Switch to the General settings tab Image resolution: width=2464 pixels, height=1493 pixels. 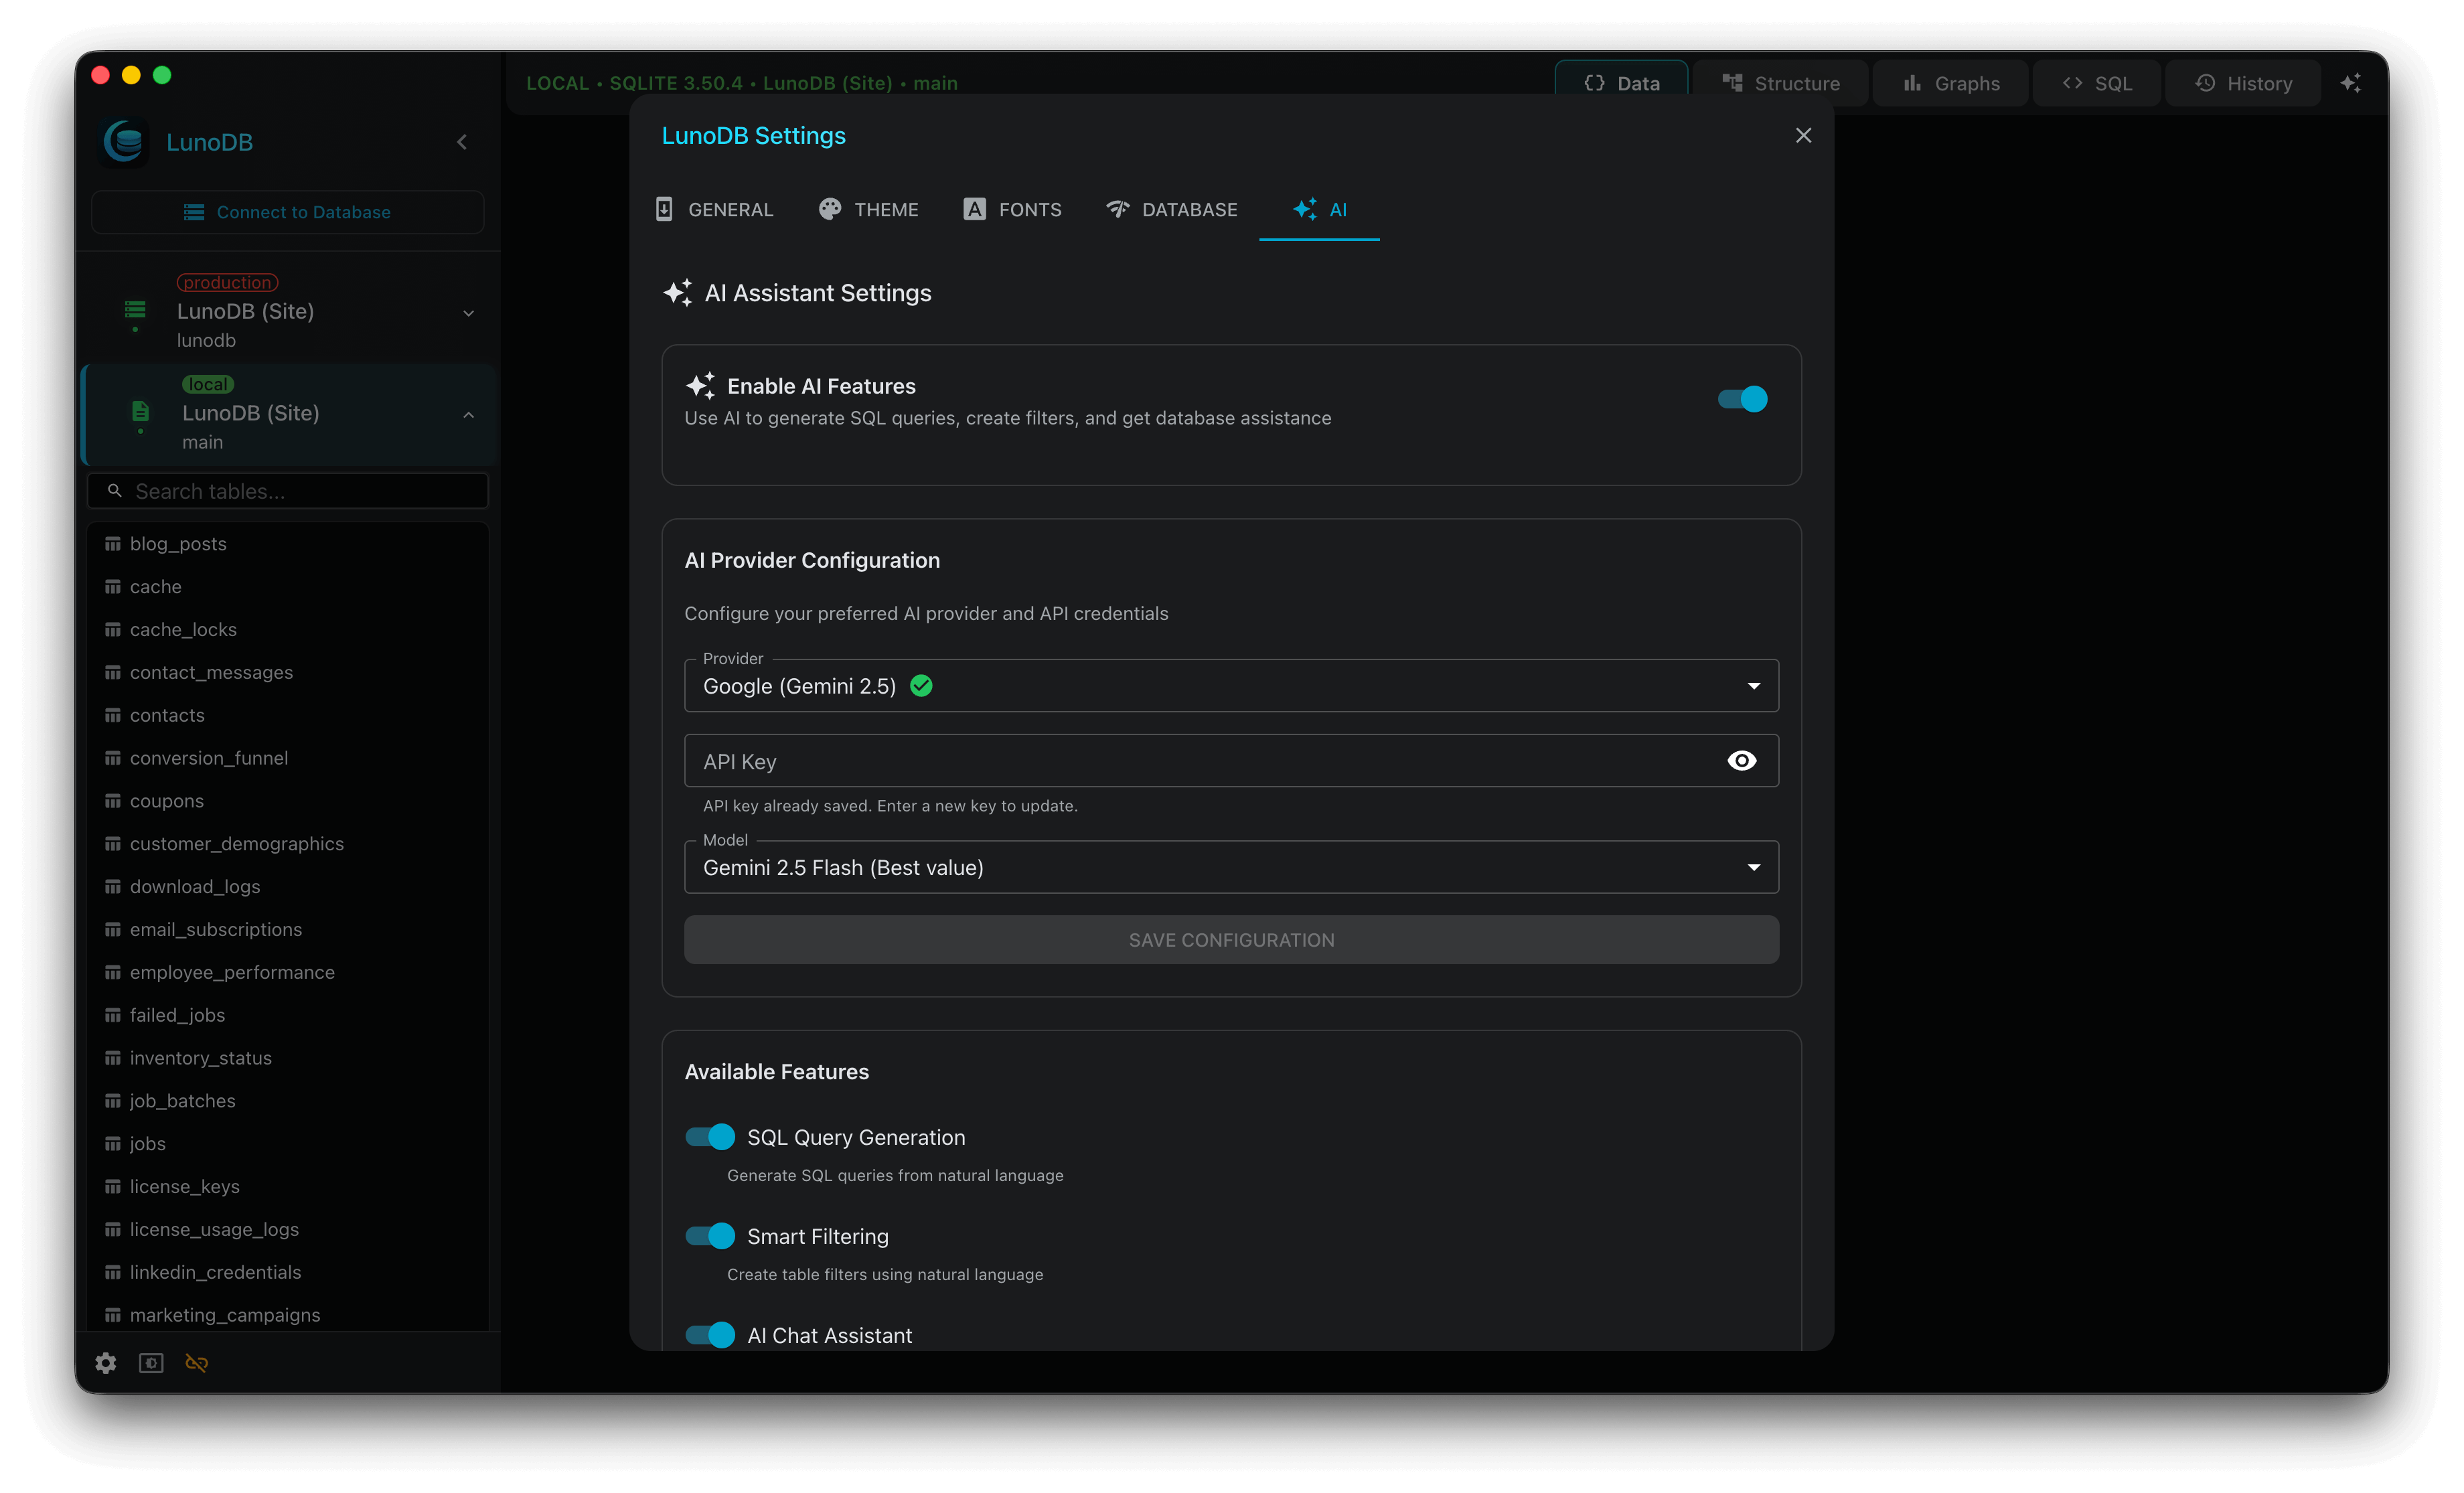(715, 210)
